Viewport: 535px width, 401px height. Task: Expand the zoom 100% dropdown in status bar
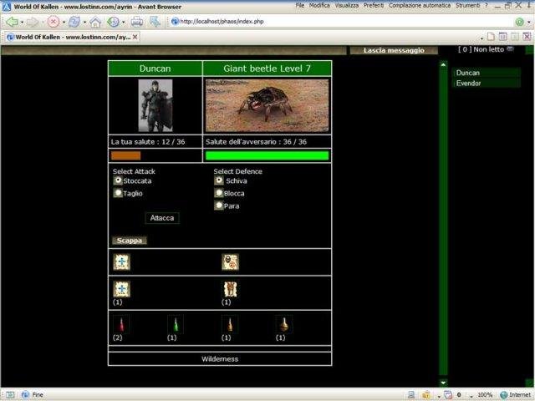pyautogui.click(x=471, y=395)
